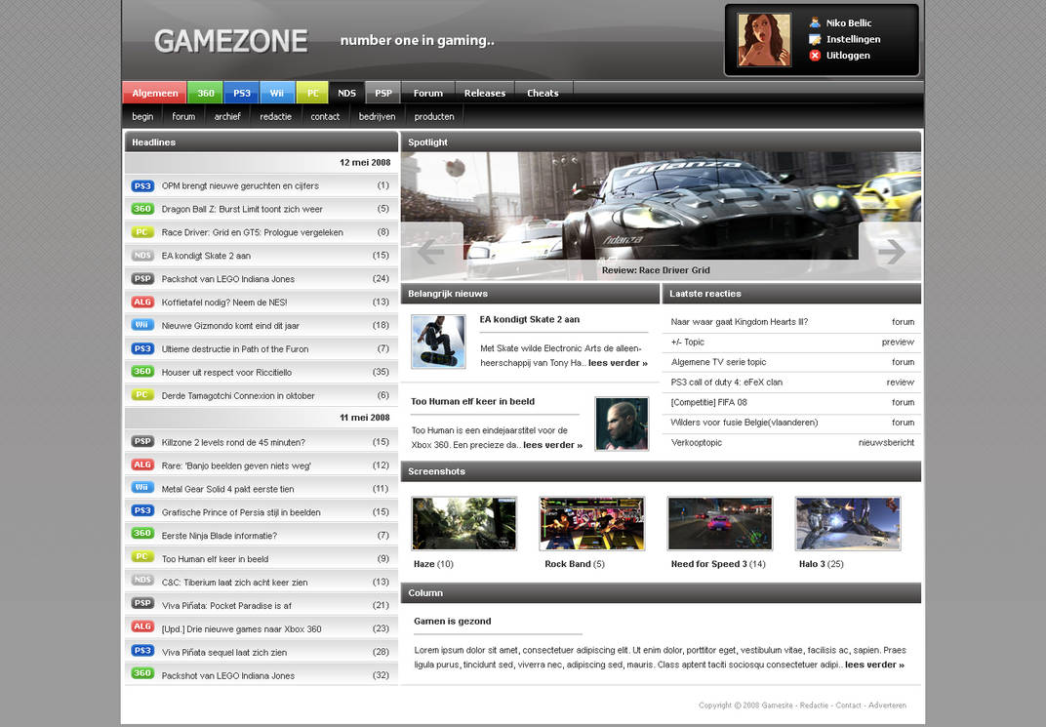1046x727 pixels.
Task: Open reaction PS3 call of duty 4: eFeX clan
Action: click(727, 383)
